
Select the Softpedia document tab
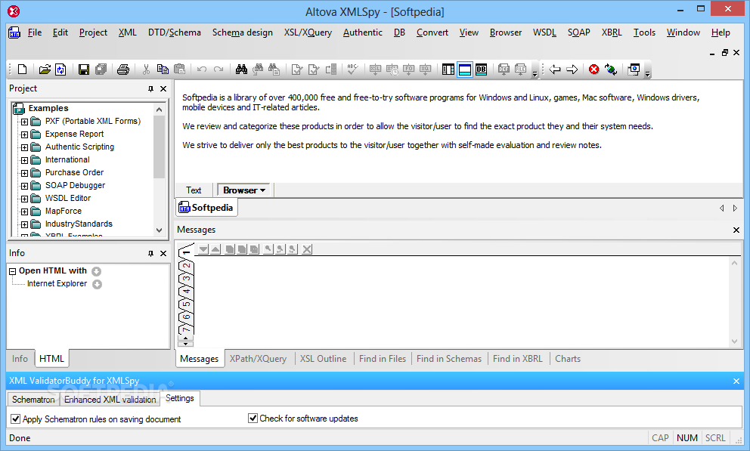pos(206,207)
